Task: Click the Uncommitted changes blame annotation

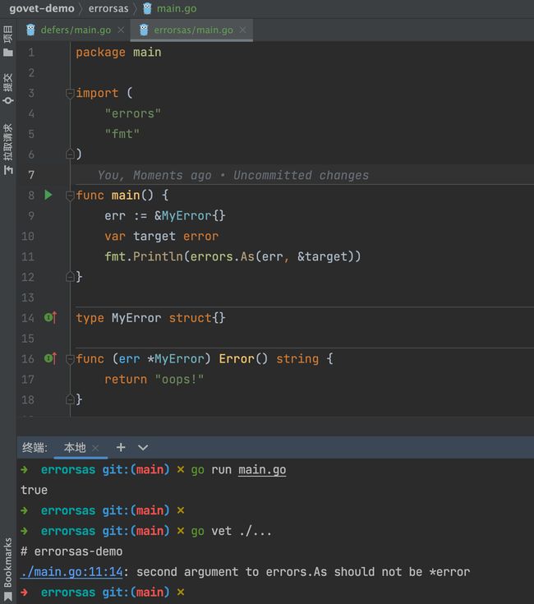Action: click(x=233, y=175)
